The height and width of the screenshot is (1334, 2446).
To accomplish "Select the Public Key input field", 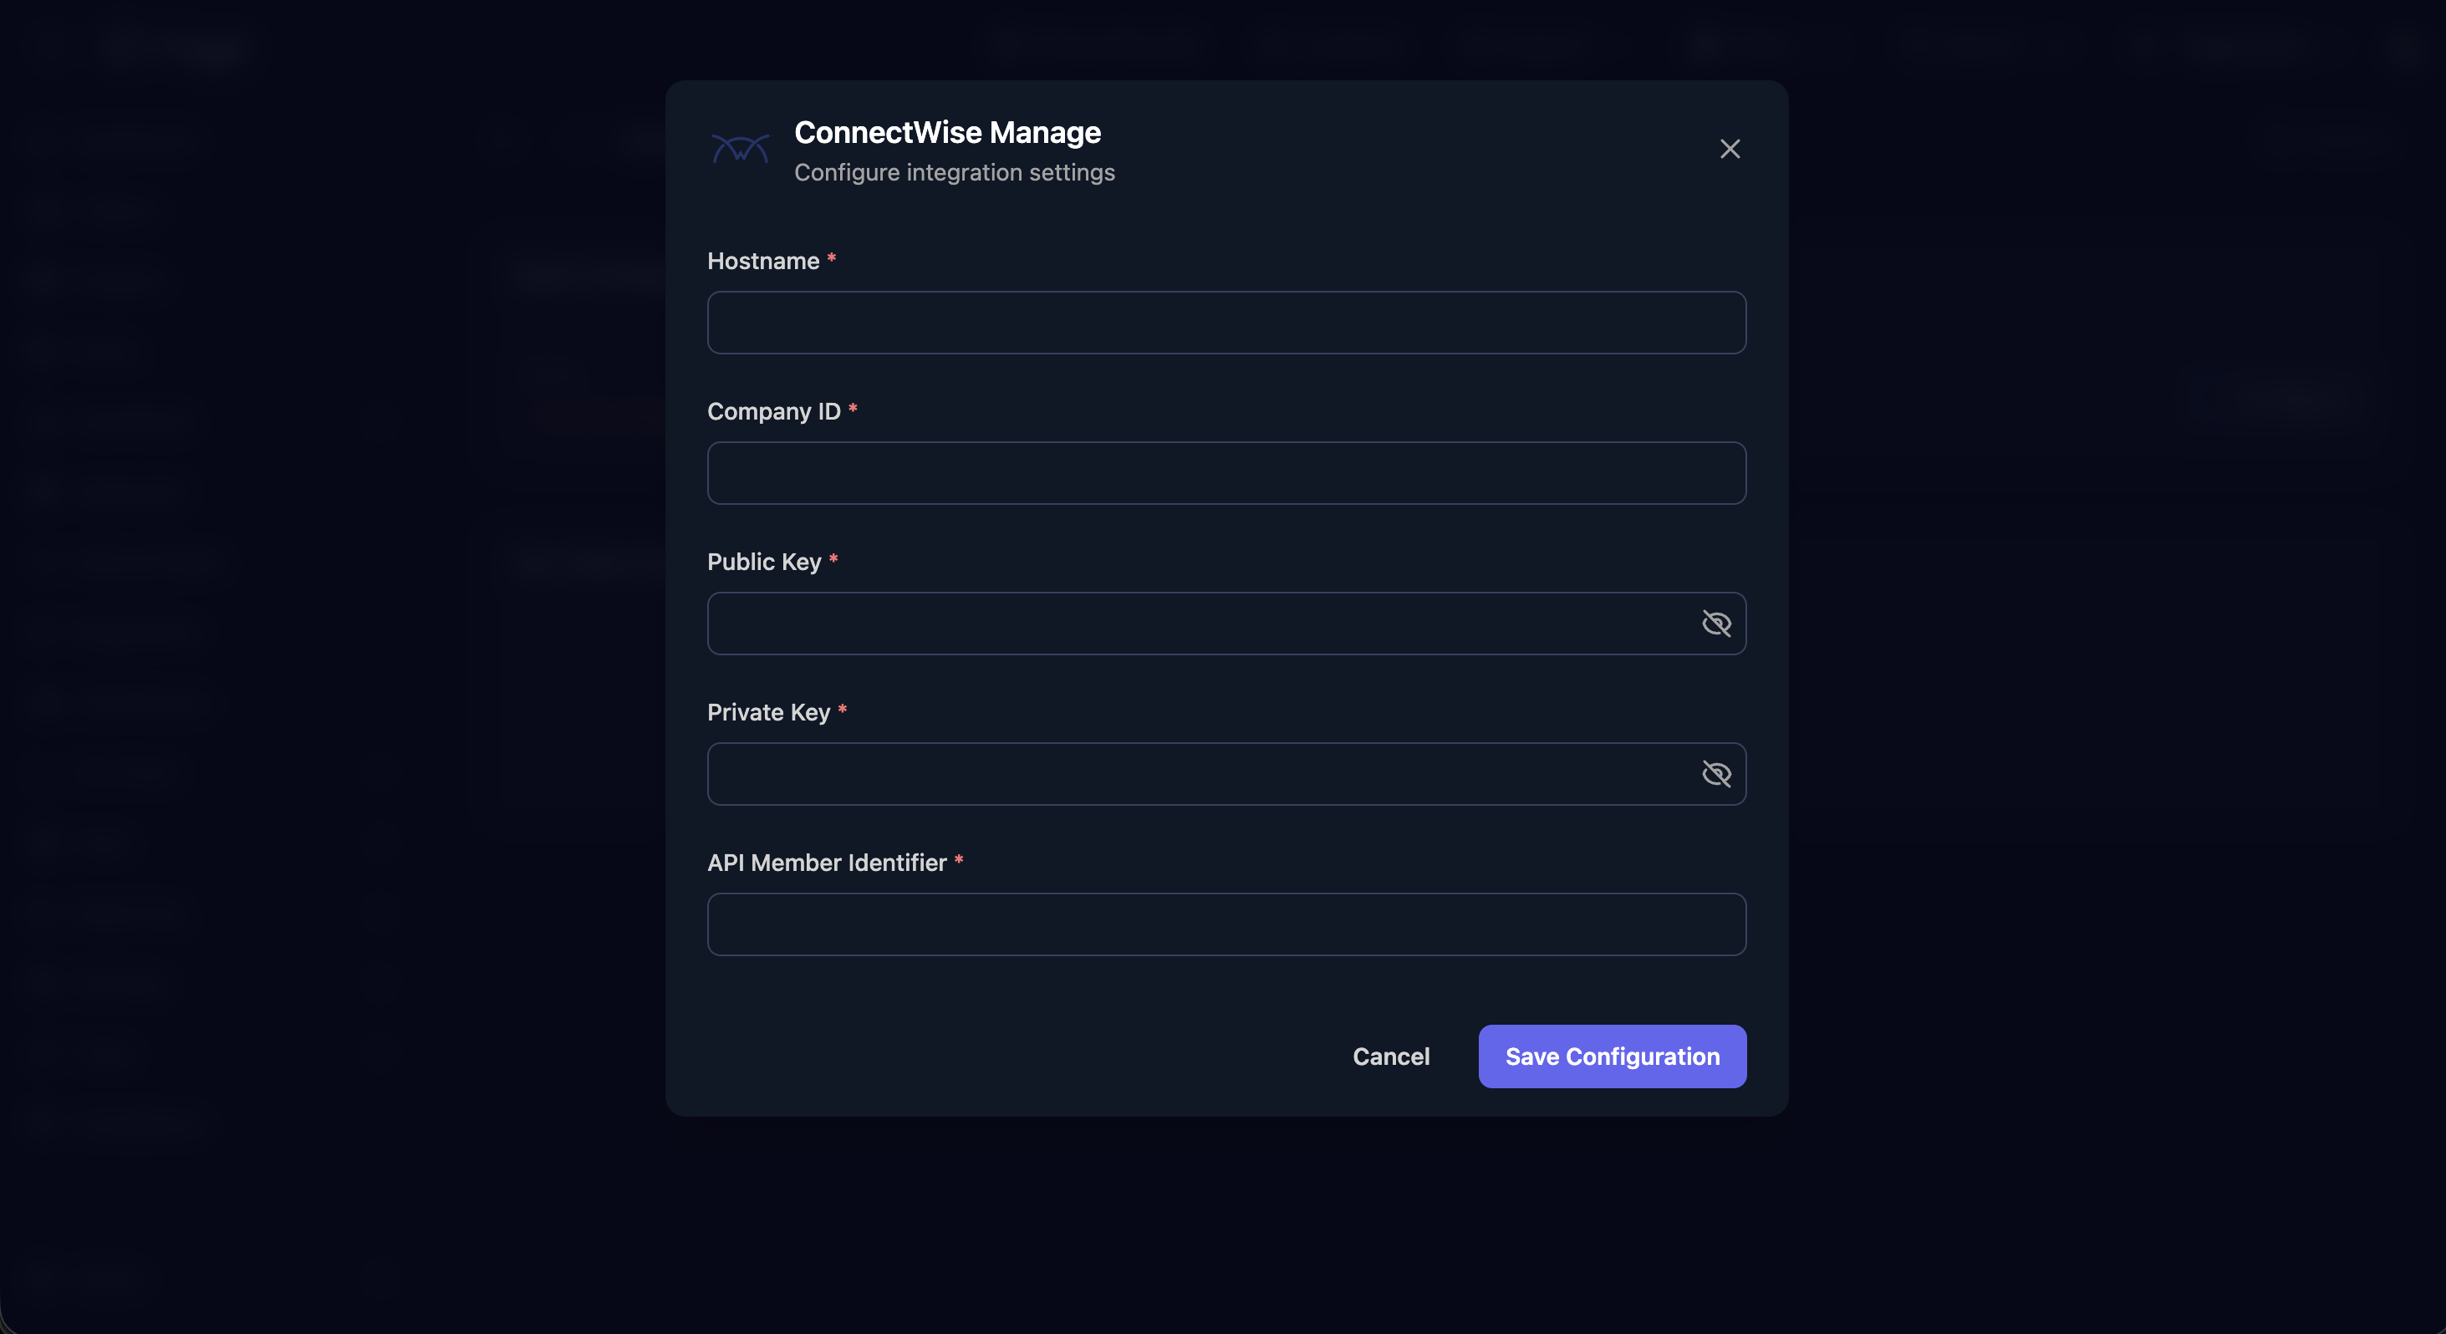I will click(1187, 623).
